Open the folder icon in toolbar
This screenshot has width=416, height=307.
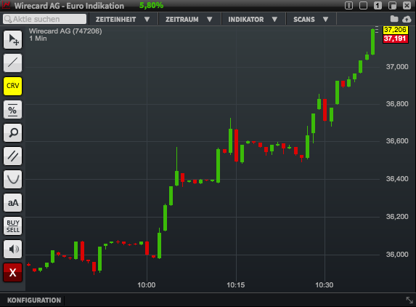[x=394, y=19]
